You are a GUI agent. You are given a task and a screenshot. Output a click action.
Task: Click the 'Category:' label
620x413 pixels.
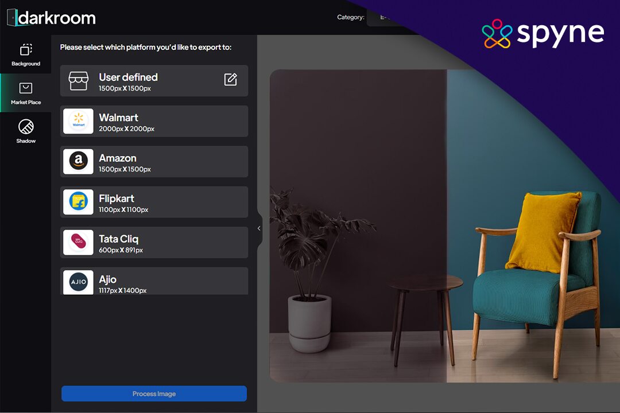pyautogui.click(x=351, y=17)
